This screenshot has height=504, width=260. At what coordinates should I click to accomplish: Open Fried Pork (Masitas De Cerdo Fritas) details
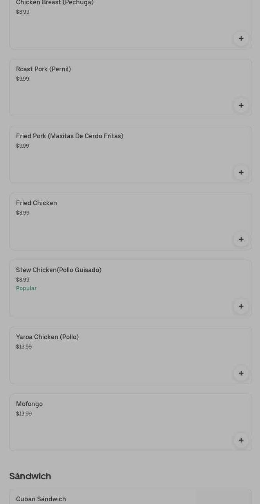(70, 136)
